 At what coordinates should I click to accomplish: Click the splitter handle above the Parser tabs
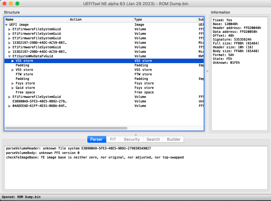pyautogui.click(x=136, y=135)
